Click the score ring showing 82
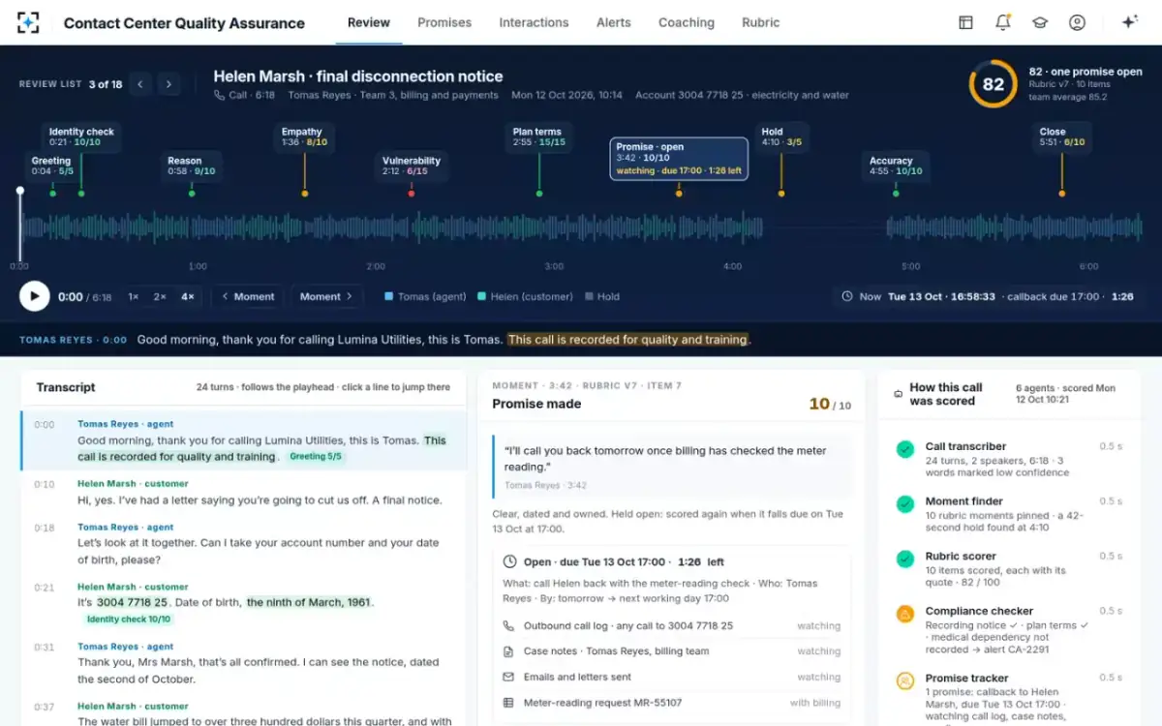The height and width of the screenshot is (726, 1162). coord(994,84)
